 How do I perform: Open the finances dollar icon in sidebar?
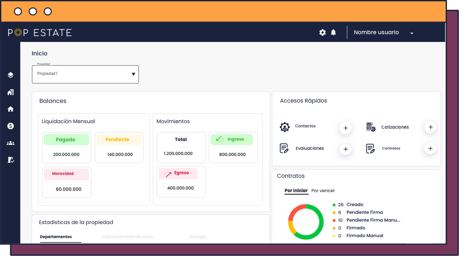point(10,126)
